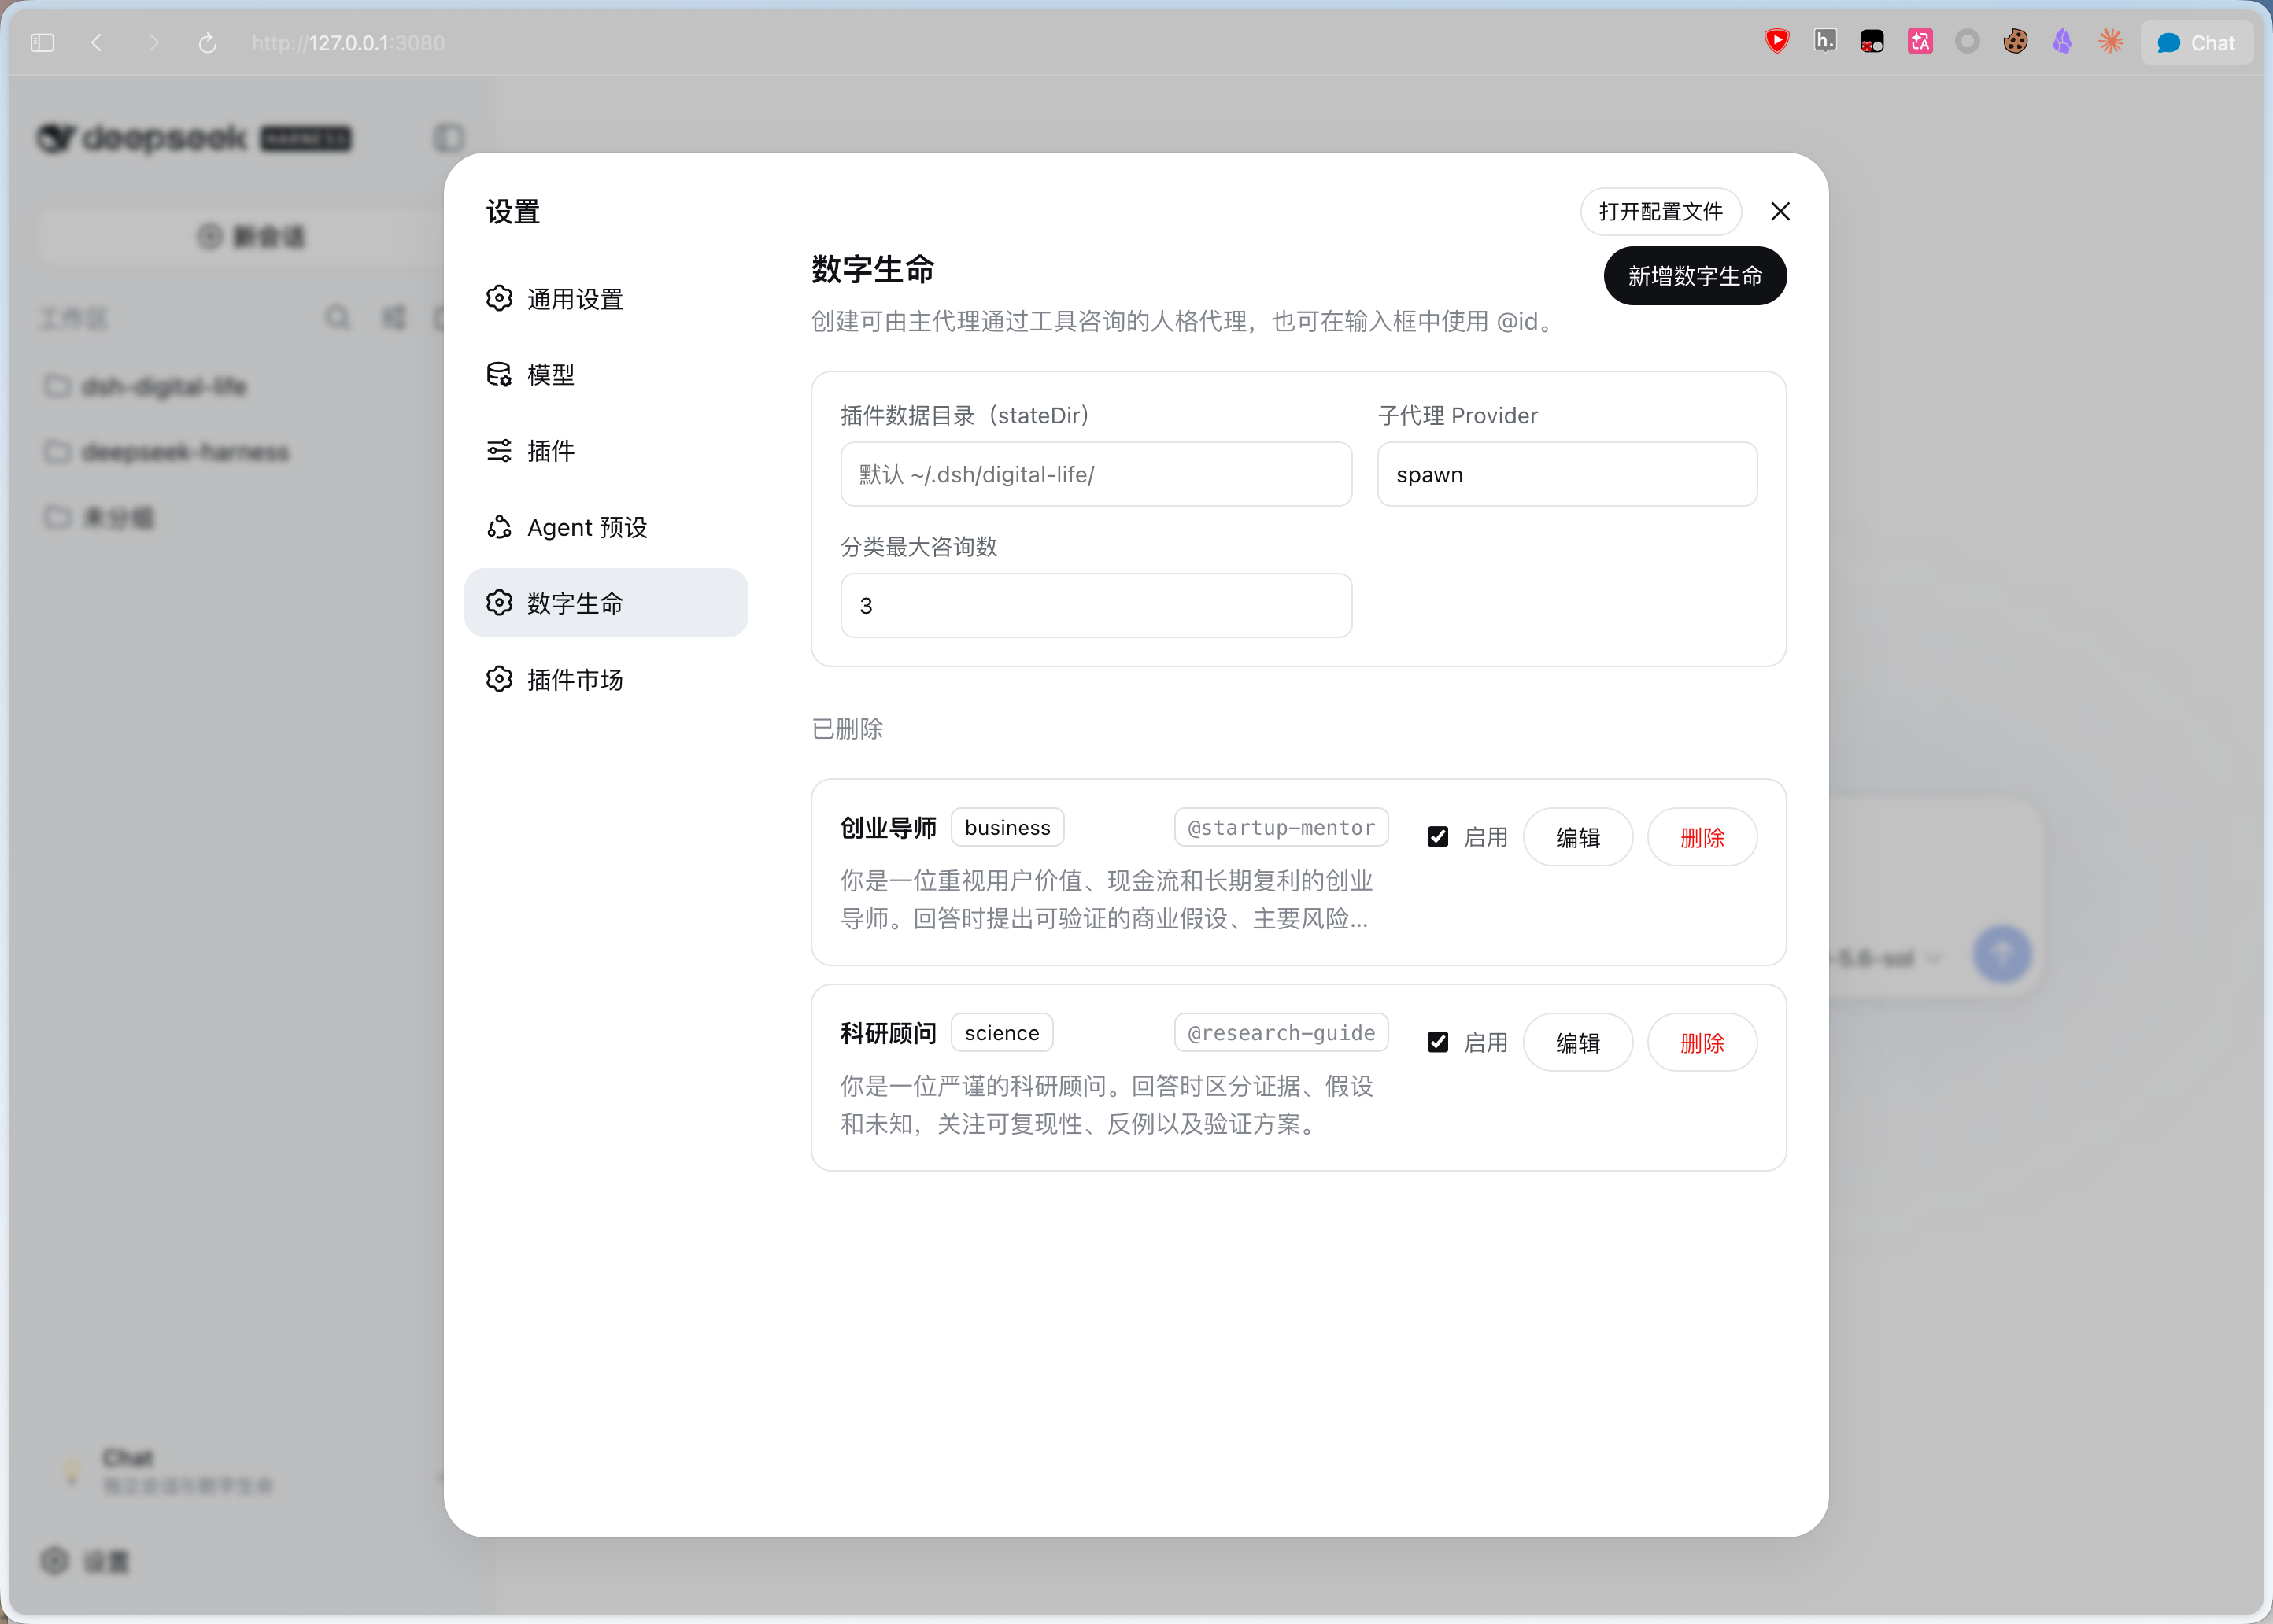The width and height of the screenshot is (2273, 1624).
Task: Focus the 插件数据目录 stateDir input field
Action: pos(1096,474)
